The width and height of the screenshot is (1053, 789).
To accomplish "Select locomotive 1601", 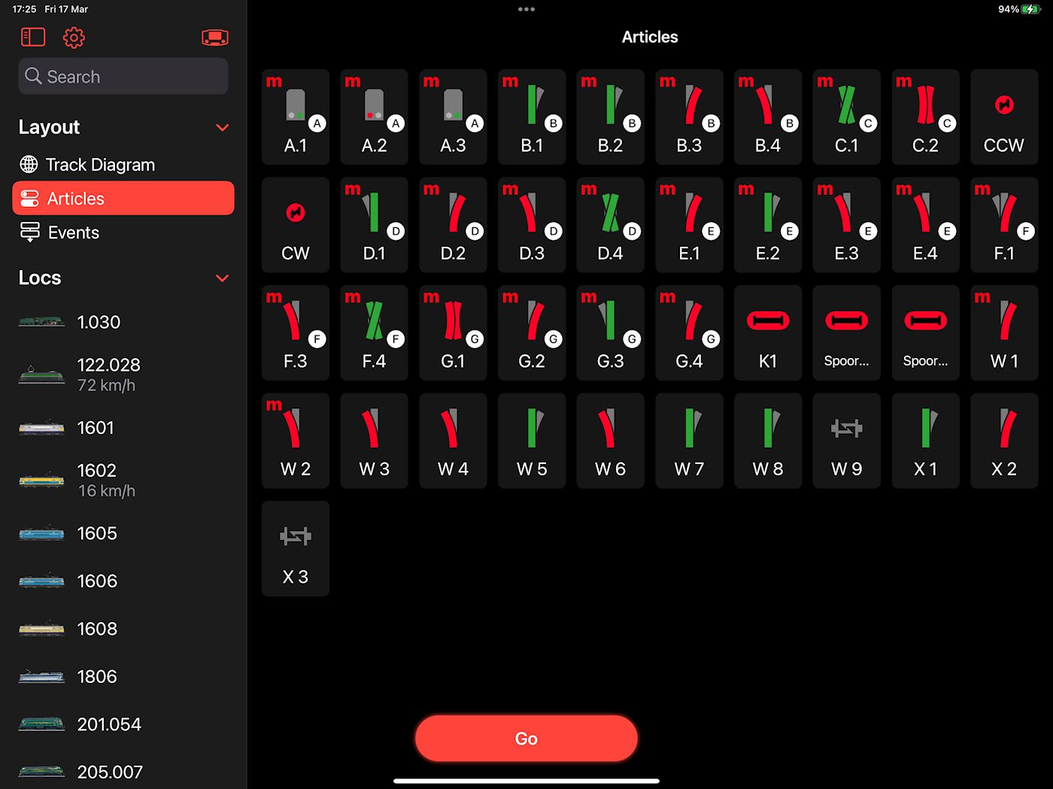I will pyautogui.click(x=123, y=427).
